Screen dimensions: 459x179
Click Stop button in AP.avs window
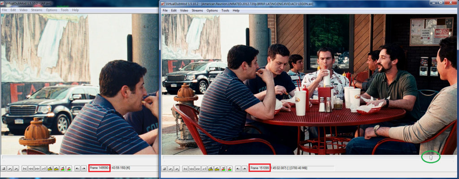click(x=4, y=168)
